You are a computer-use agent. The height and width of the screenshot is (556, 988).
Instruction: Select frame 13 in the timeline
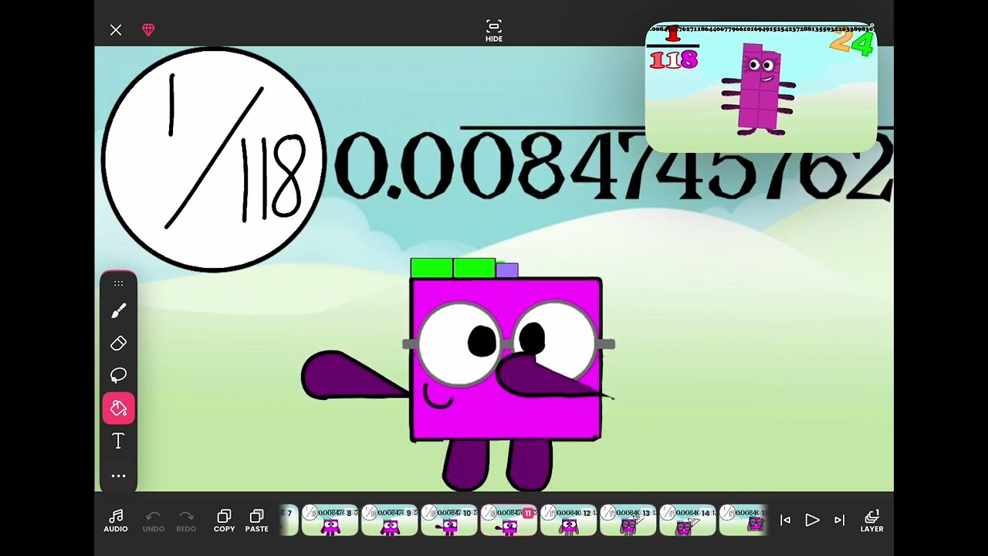click(628, 520)
